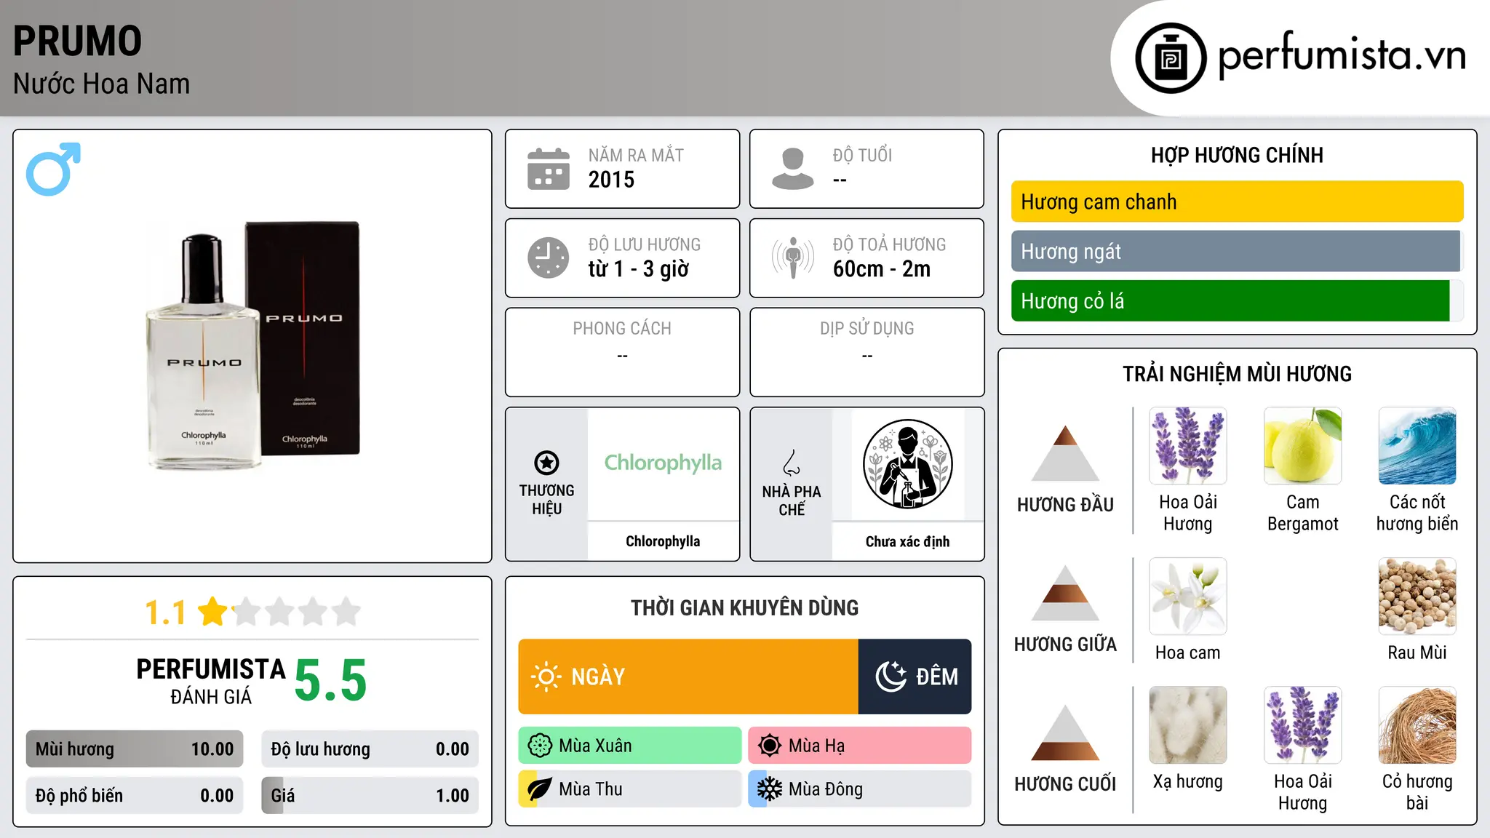Click the Mùa Xuân season chip
This screenshot has height=838, width=1490.
630,746
